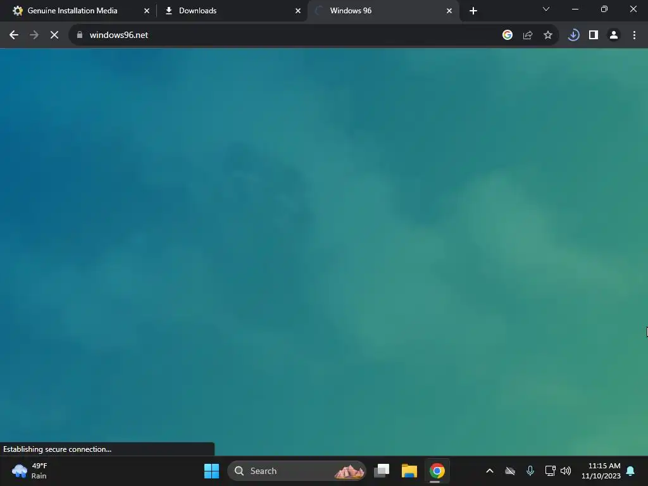648x486 pixels.
Task: Open network status tray icon
Action: (550, 471)
